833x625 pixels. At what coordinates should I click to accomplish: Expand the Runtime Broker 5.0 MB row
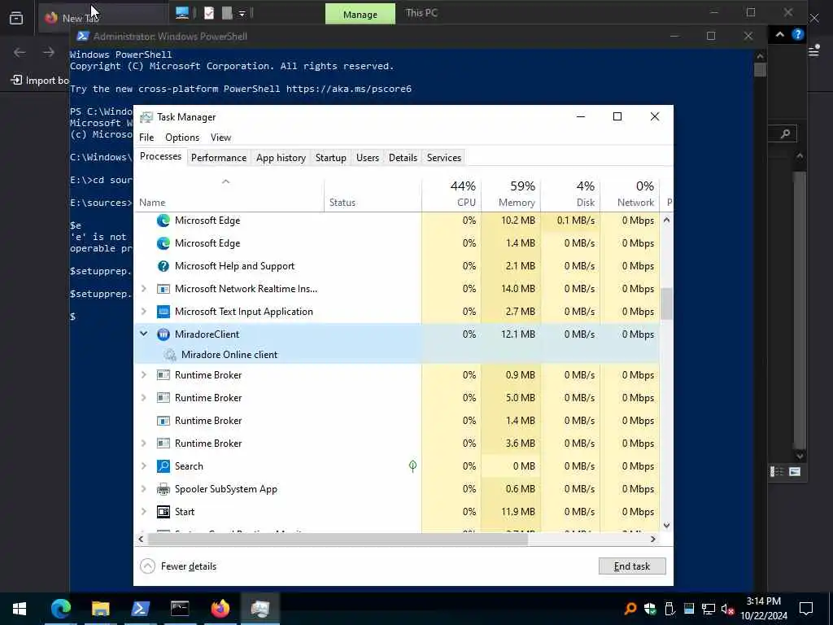click(x=143, y=397)
